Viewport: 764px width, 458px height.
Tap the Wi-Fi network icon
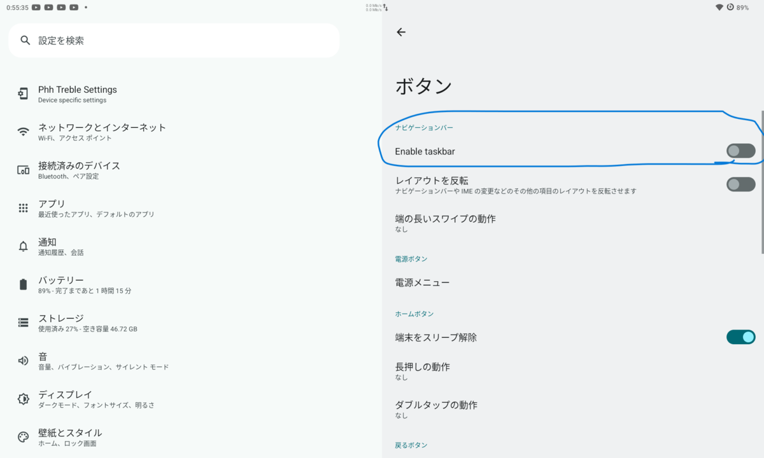coord(24,132)
